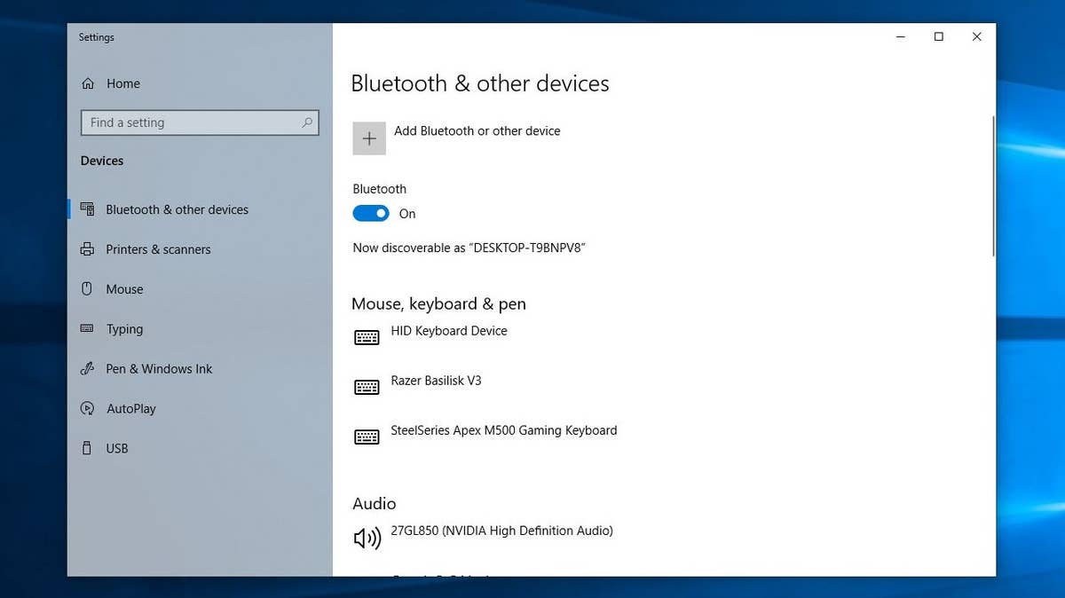Click the vertical scrollbar on right
The image size is (1065, 598).
coord(992,186)
